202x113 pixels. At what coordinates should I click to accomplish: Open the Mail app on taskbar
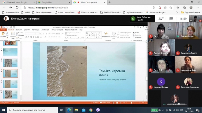(x=83, y=110)
